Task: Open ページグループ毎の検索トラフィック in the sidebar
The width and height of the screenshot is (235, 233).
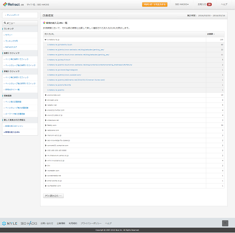Action: pos(20,65)
